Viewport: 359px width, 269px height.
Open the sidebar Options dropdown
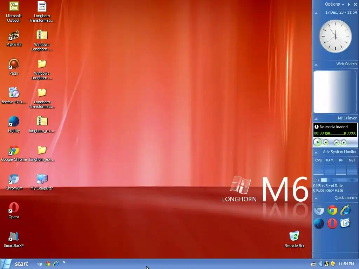coord(334,4)
